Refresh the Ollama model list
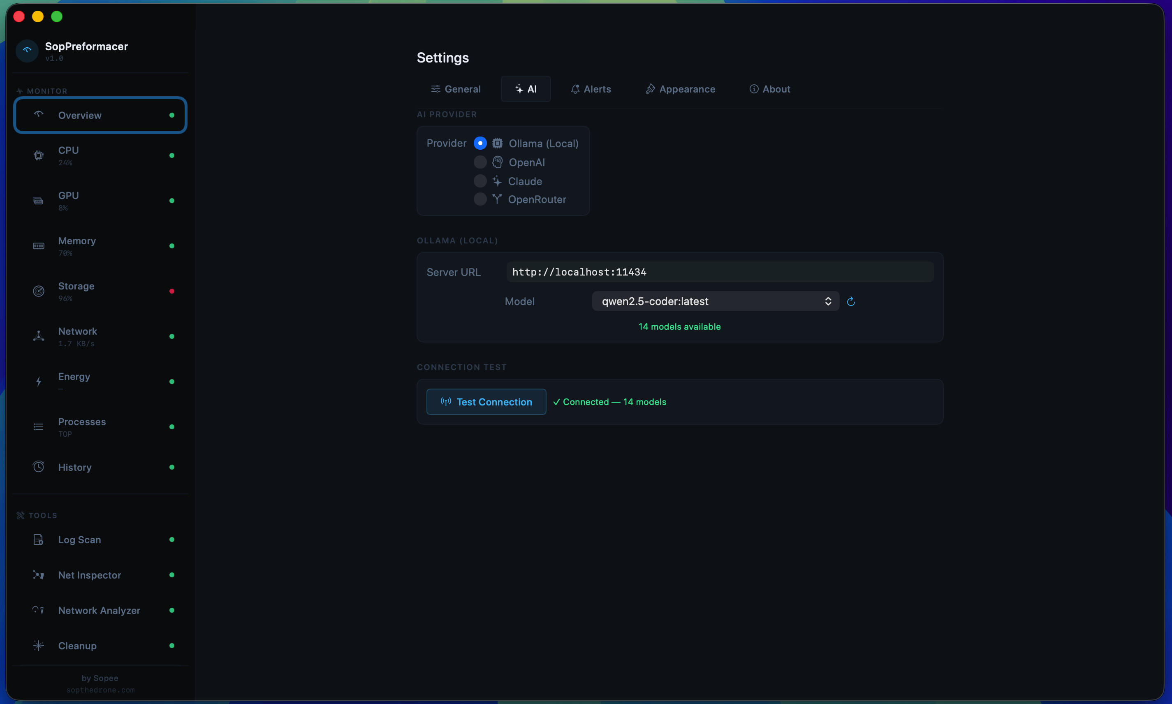This screenshot has width=1172, height=704. point(850,301)
